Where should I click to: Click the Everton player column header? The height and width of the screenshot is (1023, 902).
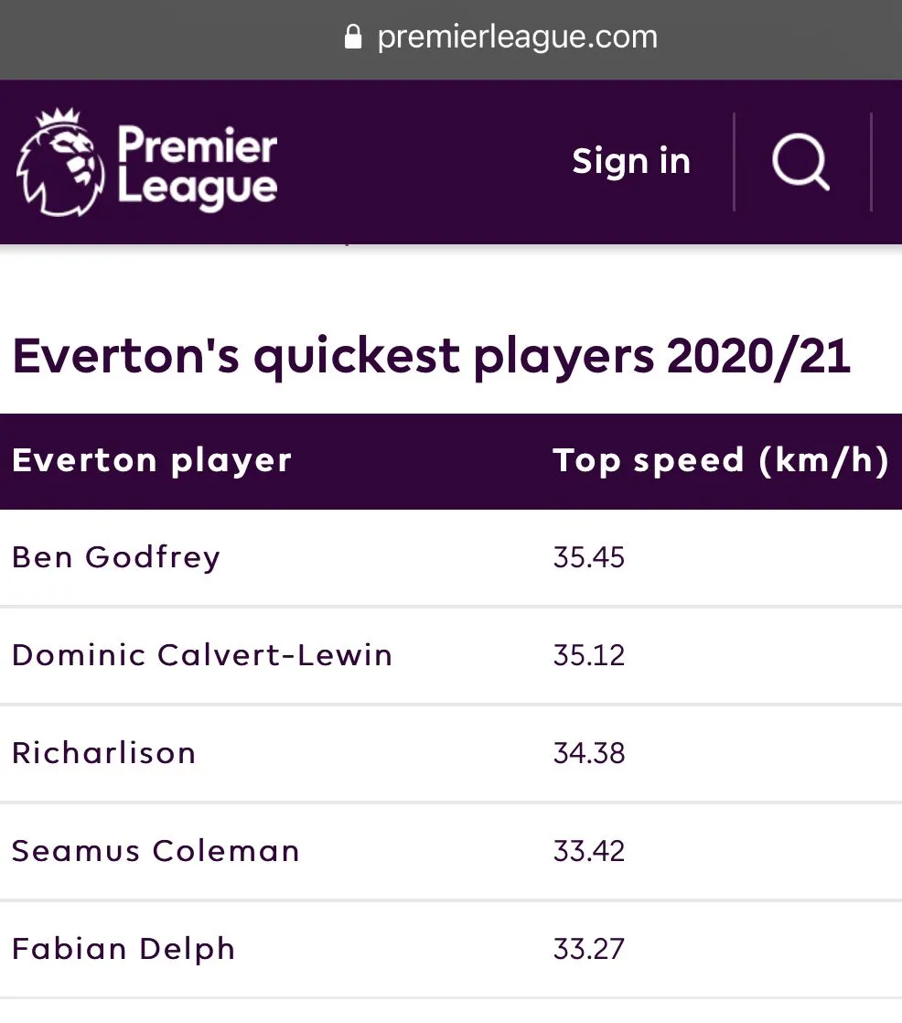152,460
